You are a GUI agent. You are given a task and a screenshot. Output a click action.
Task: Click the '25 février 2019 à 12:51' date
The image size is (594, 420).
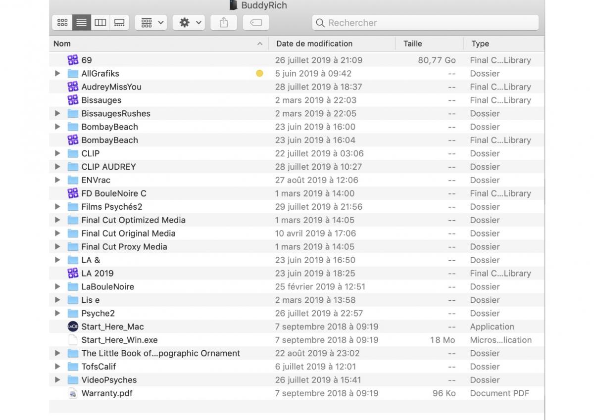pos(320,286)
